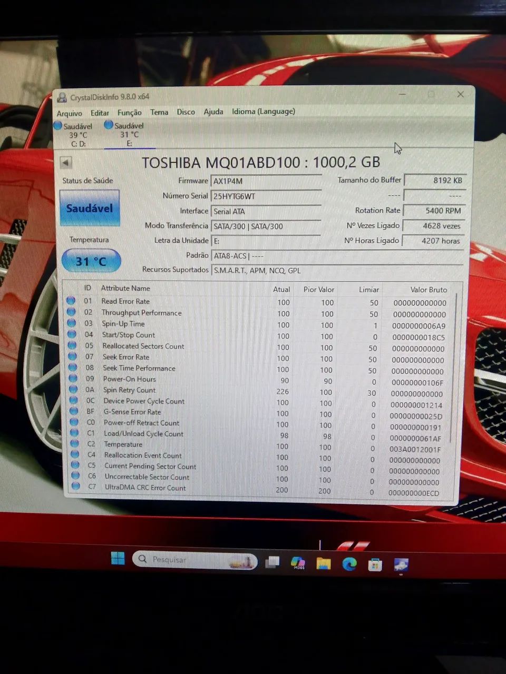Click the status icon for G-Sense Error Rate

pyautogui.click(x=74, y=412)
